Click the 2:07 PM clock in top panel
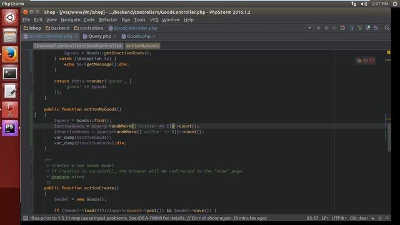This screenshot has width=400, height=225. (x=380, y=4)
